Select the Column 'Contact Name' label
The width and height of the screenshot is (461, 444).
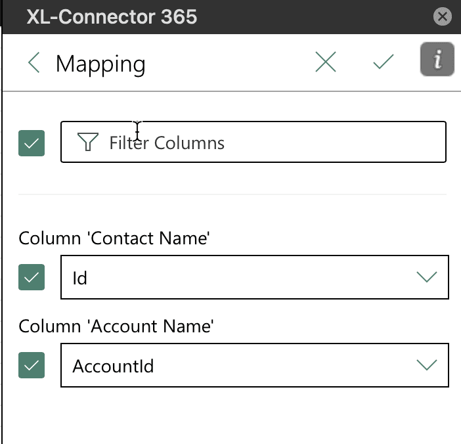(x=114, y=238)
